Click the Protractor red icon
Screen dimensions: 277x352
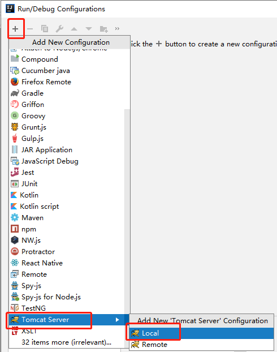point(15,252)
